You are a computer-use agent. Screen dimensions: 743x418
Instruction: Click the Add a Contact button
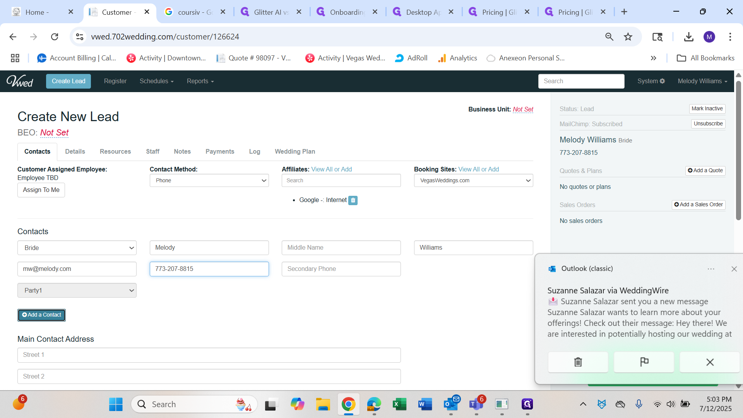click(41, 315)
